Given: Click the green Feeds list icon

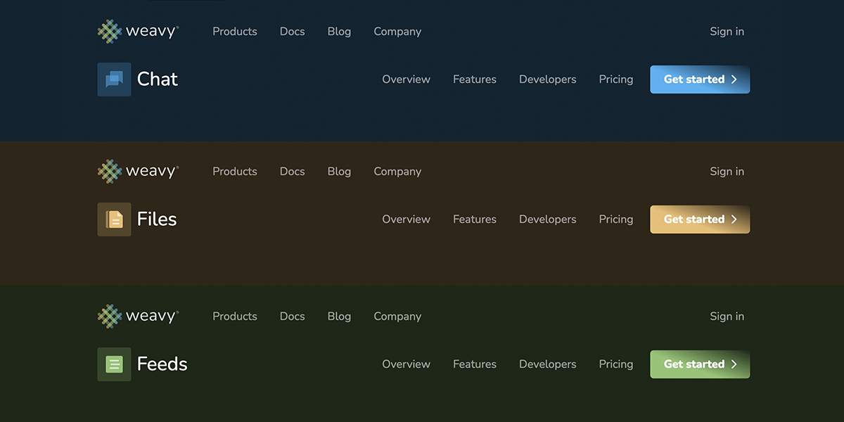Looking at the screenshot, I should click(x=114, y=364).
